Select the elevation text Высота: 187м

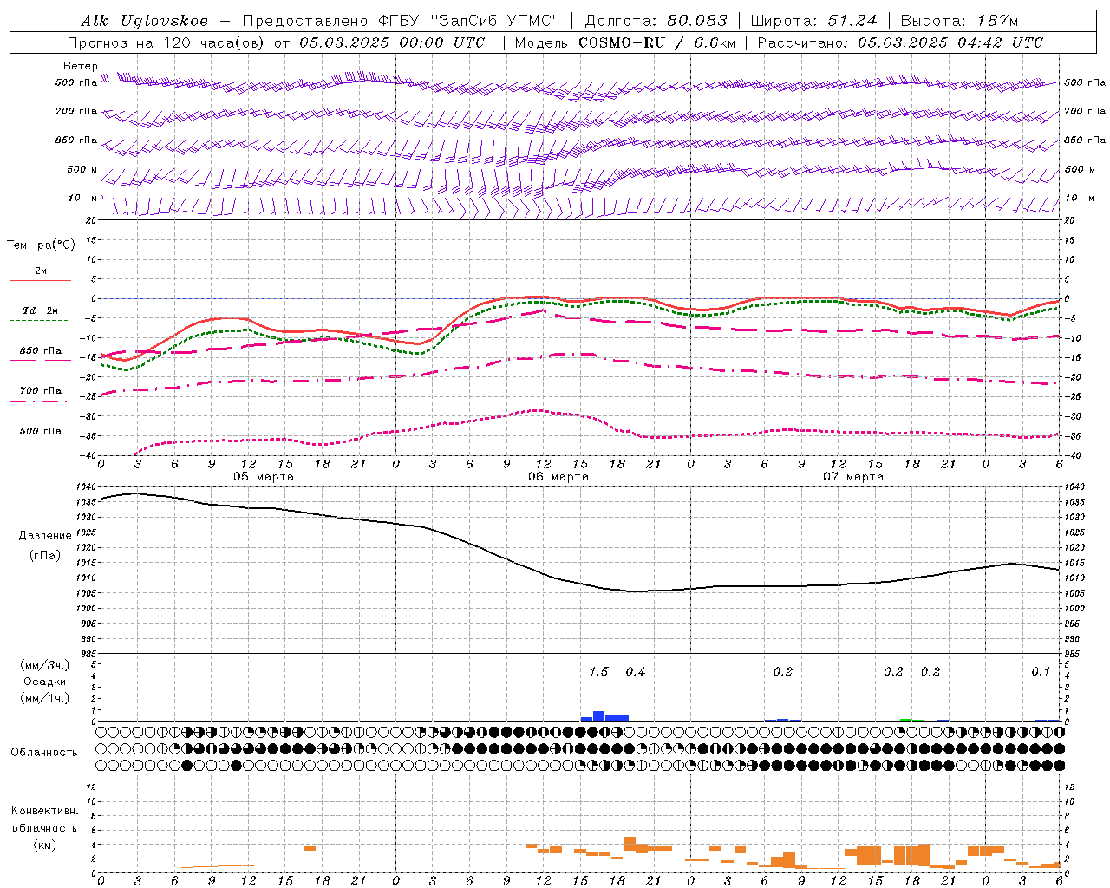pos(959,21)
